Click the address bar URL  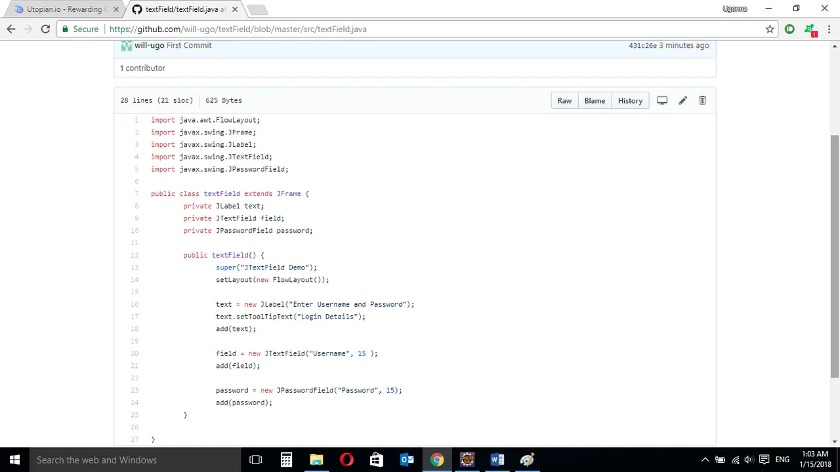click(238, 29)
